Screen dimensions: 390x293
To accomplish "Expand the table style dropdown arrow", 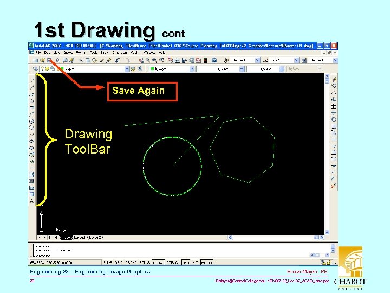I will click(335, 60).
